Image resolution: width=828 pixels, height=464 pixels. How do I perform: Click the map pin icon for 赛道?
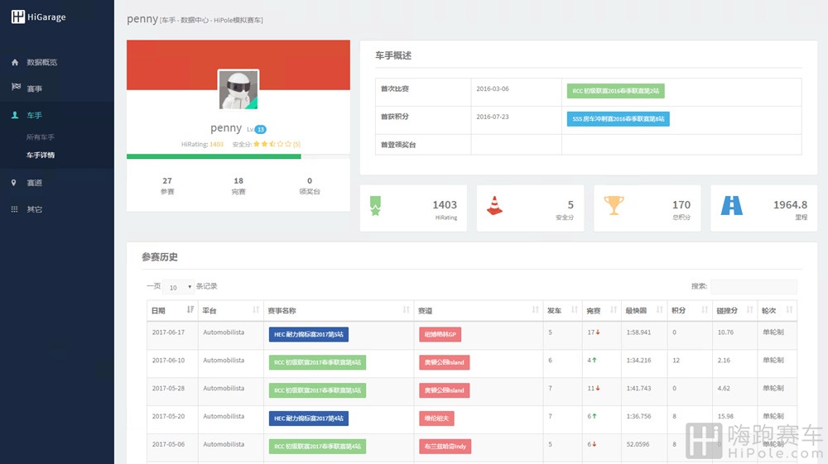click(14, 183)
